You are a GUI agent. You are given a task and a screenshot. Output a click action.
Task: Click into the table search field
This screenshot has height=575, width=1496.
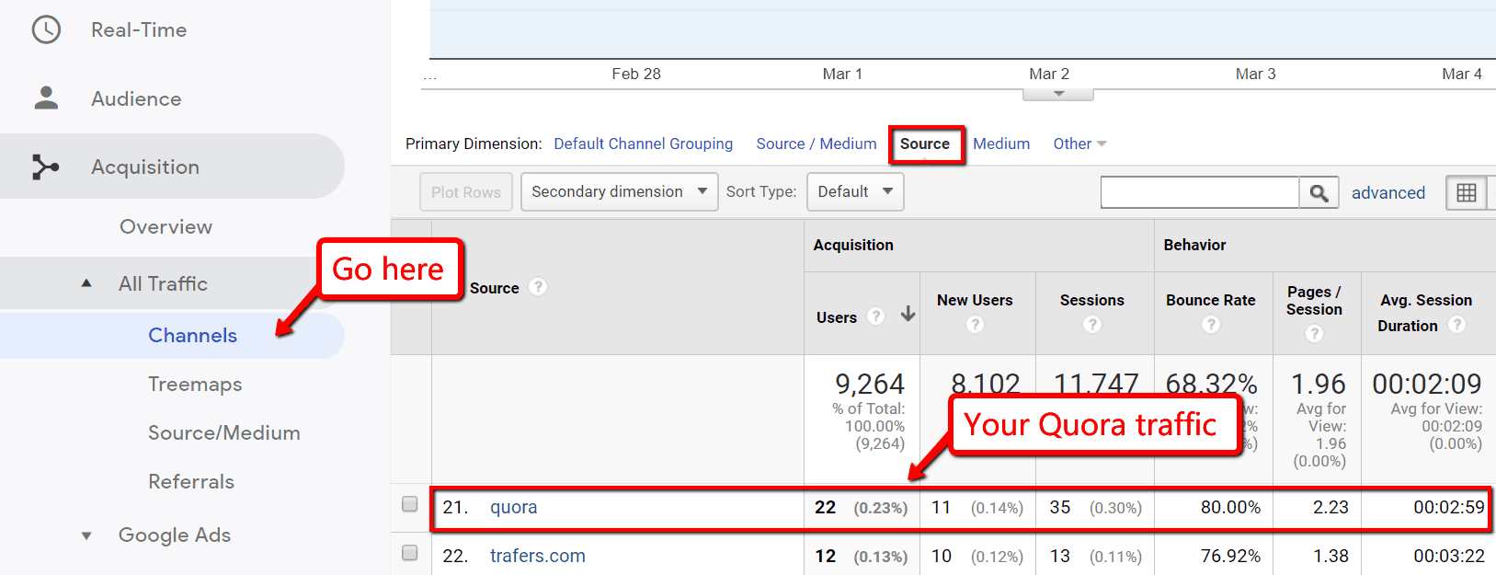[x=1200, y=193]
